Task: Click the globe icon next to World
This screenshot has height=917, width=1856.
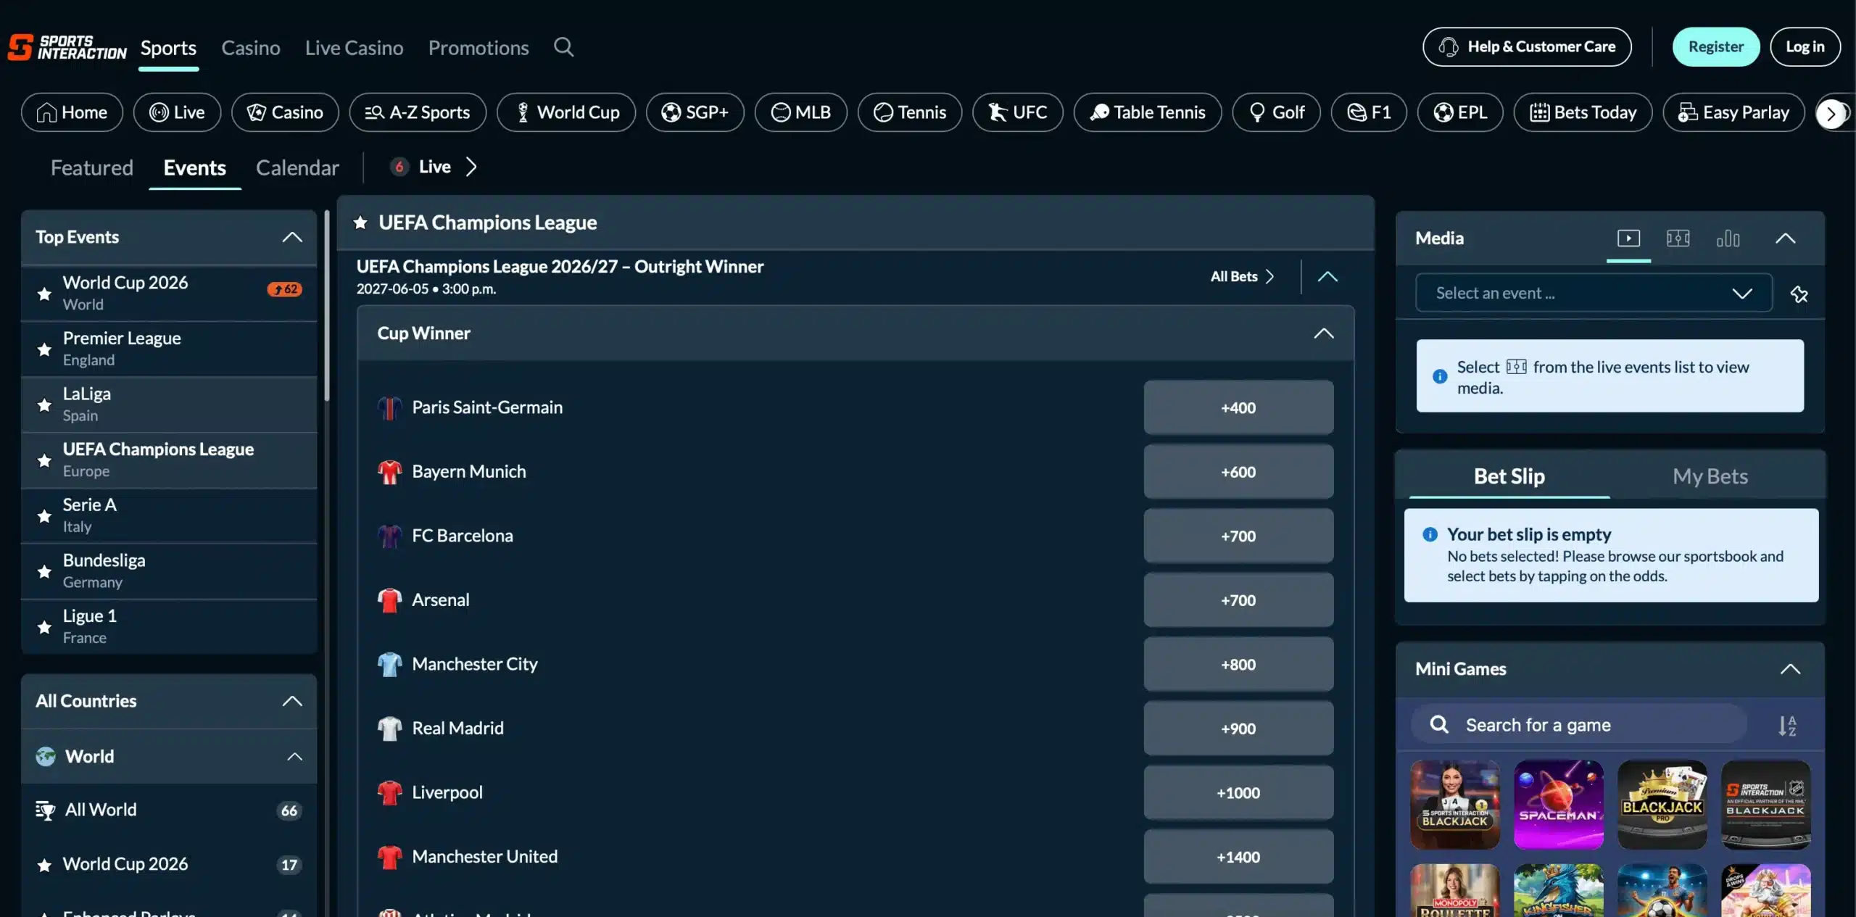Action: click(x=46, y=756)
